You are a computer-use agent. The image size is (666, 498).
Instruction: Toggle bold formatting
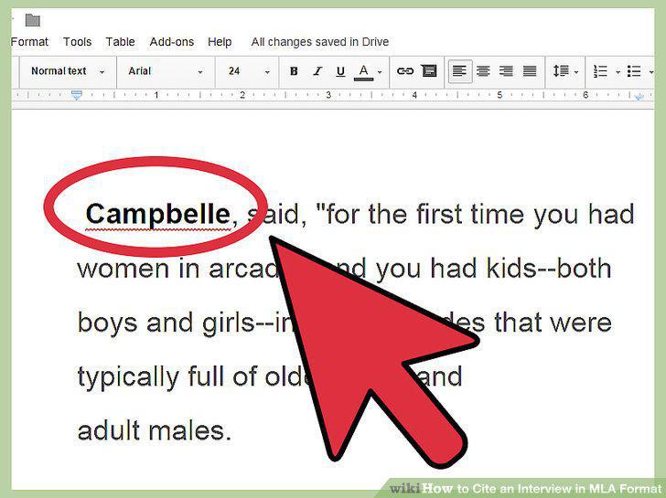pyautogui.click(x=294, y=71)
